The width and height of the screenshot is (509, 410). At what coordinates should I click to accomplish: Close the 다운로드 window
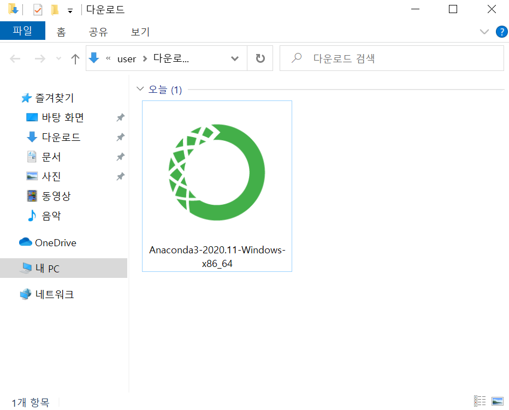point(492,9)
